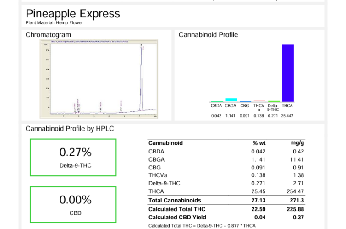Click the 25.45 % wt value for THCA
The width and height of the screenshot is (346, 229).
(x=258, y=191)
